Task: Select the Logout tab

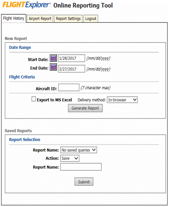Action: pyautogui.click(x=91, y=19)
